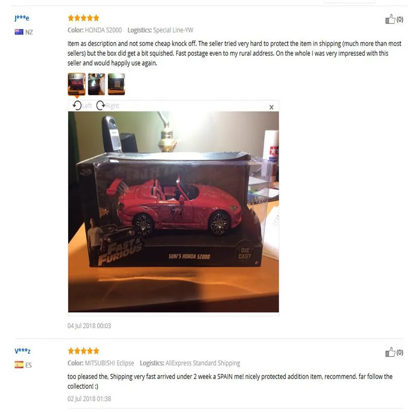Screen dimensions: 413x413
Task: Click the helpful count on second review
Action: pos(400,353)
